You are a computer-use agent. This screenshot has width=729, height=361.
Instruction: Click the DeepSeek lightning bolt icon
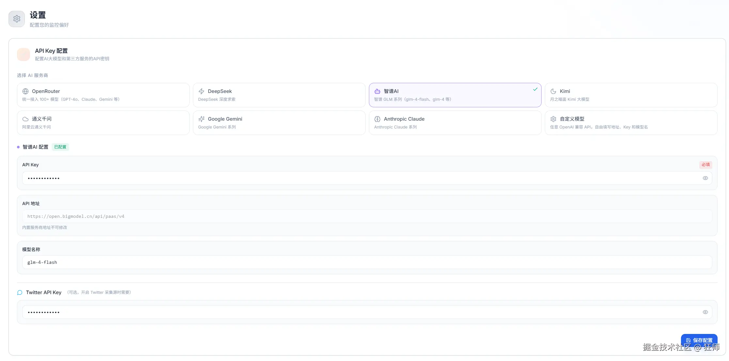click(x=201, y=91)
